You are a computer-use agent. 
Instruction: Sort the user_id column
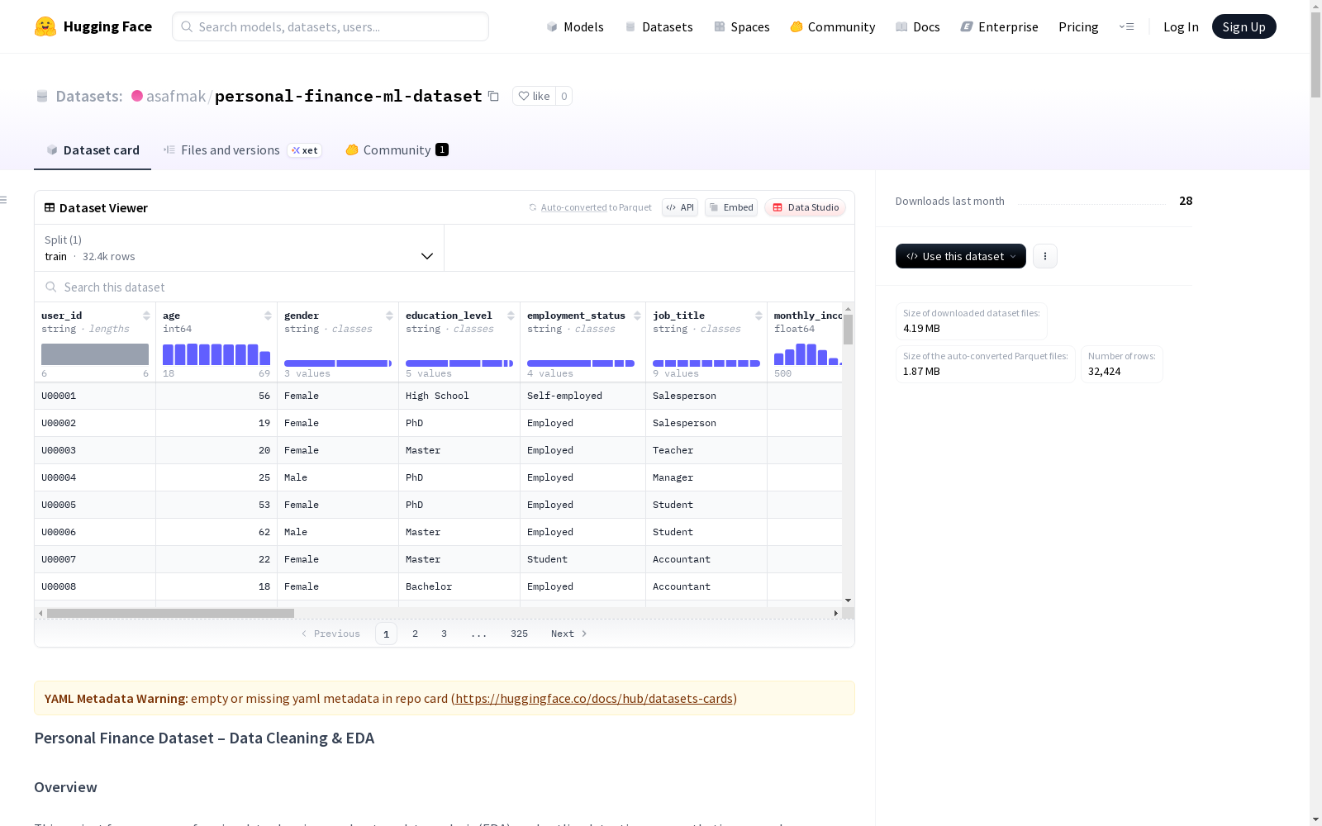tap(146, 316)
